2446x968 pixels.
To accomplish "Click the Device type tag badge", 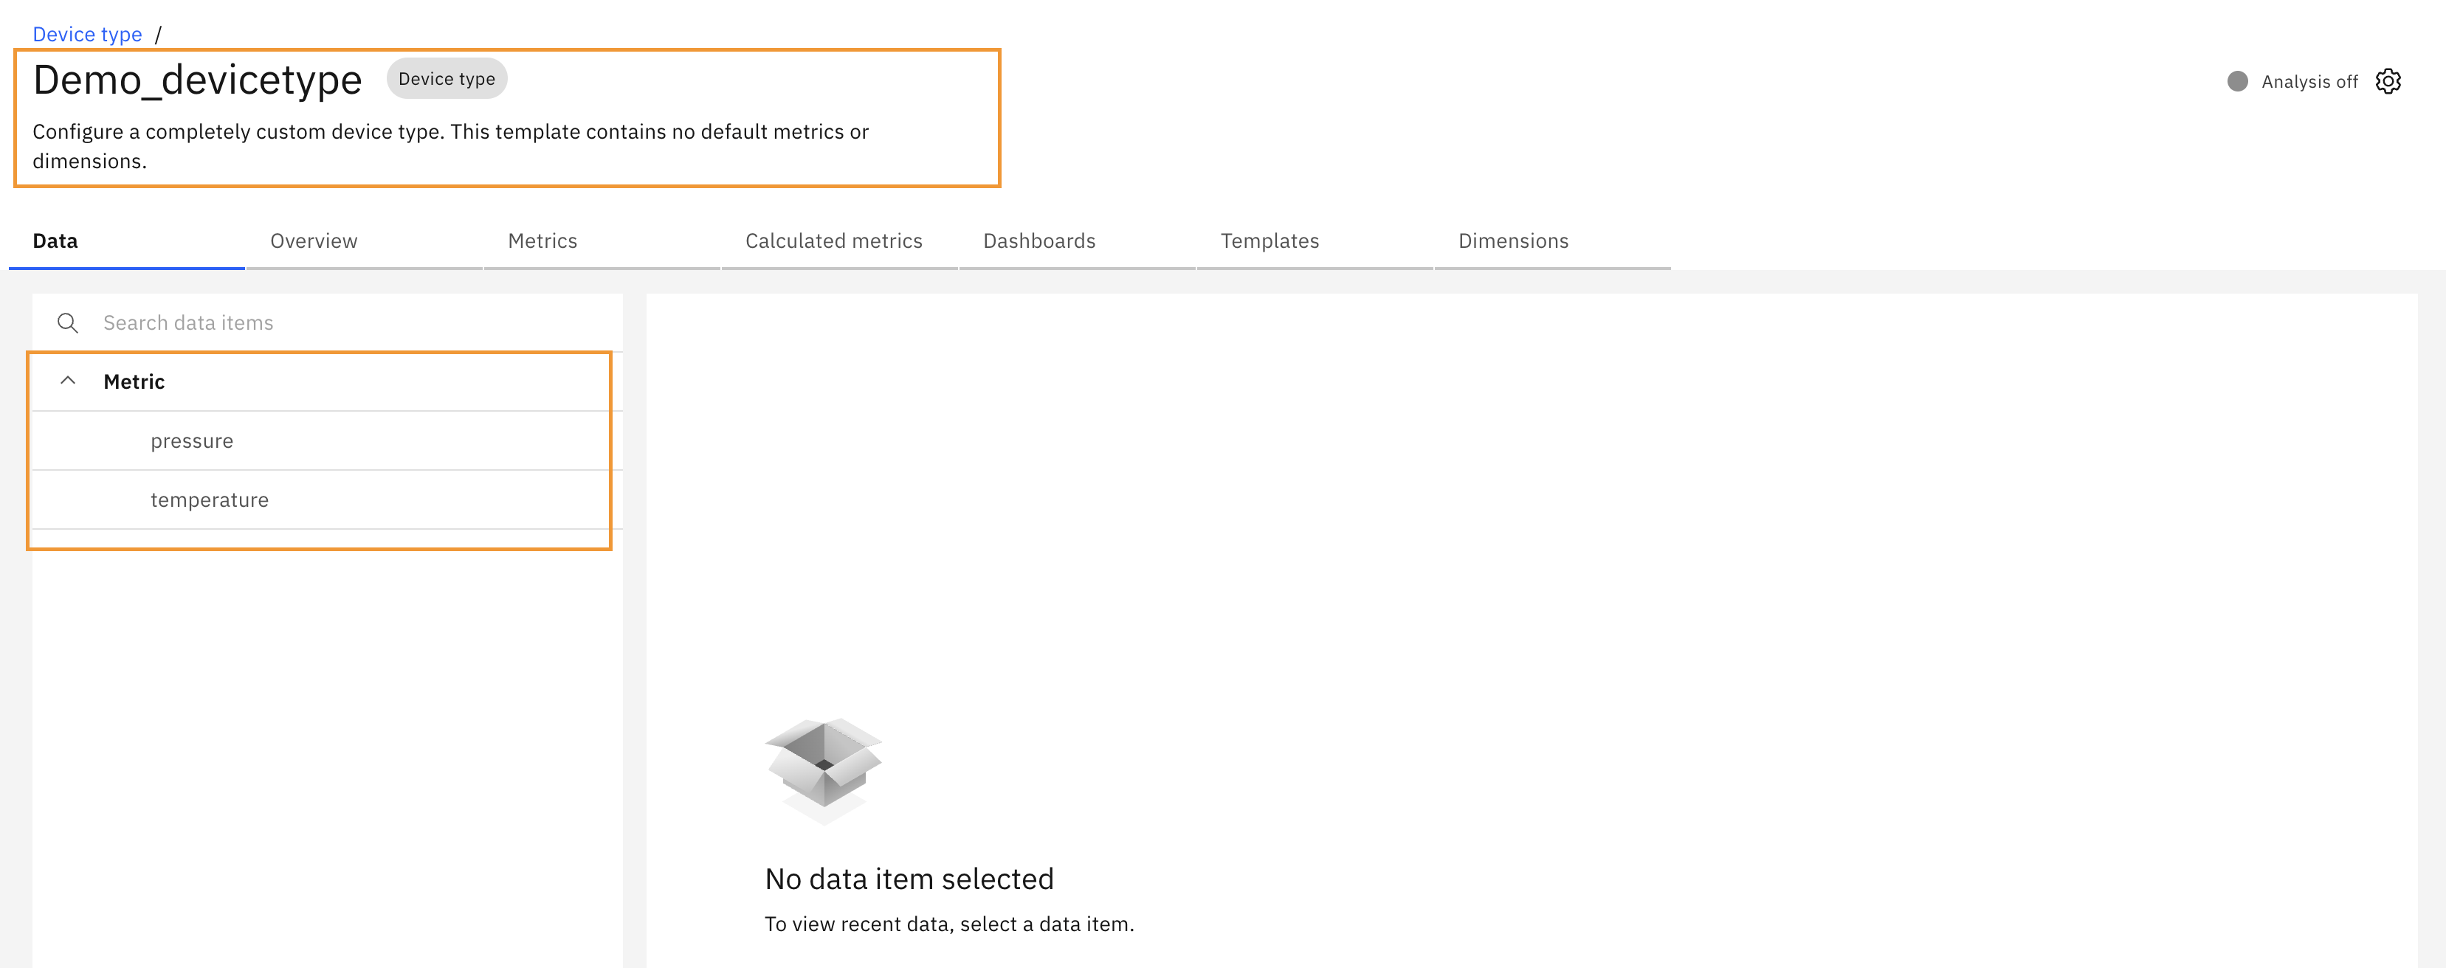I will [447, 79].
